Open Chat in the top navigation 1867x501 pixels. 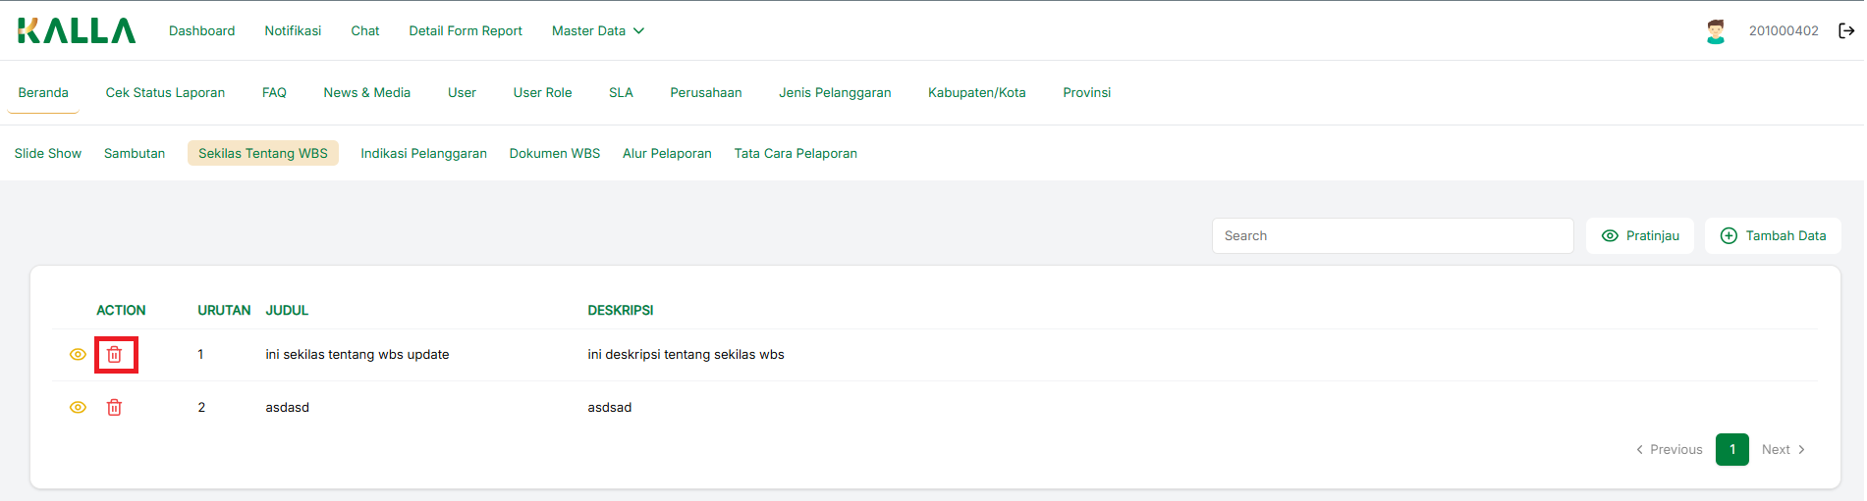pos(364,31)
